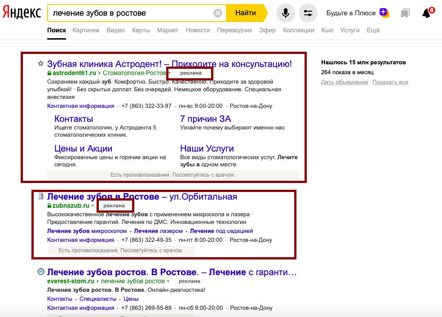Click the Нашлось 15 млн результатов text
The image size is (442, 317).
point(363,63)
